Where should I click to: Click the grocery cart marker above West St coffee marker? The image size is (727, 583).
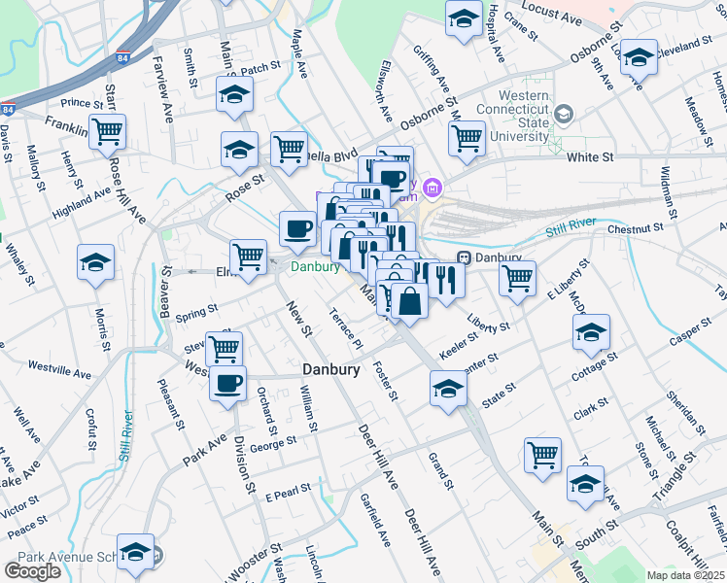click(224, 349)
